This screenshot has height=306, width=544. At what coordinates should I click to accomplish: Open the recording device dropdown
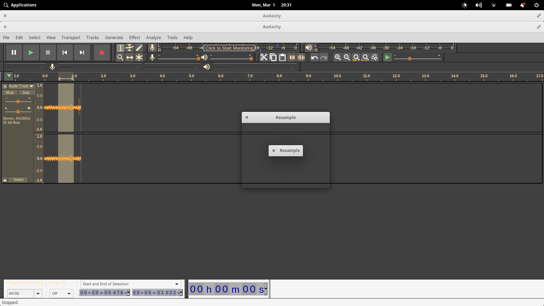[100, 67]
